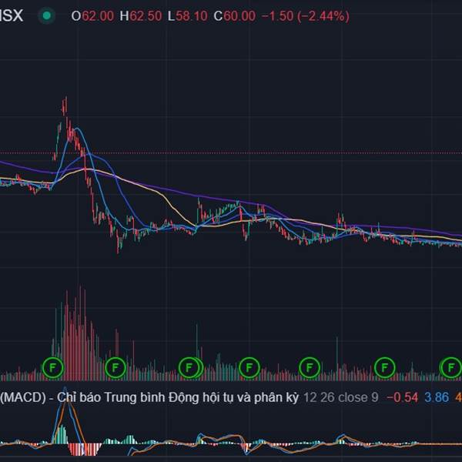Open the rightmost F event marker

450,367
